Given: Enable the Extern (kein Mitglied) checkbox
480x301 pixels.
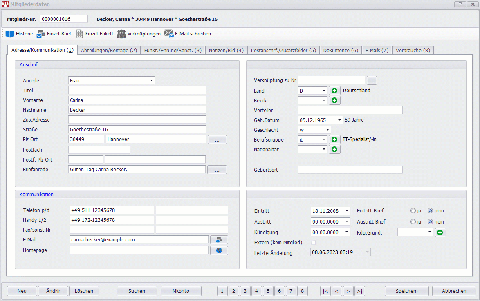Looking at the screenshot, I should point(314,243).
